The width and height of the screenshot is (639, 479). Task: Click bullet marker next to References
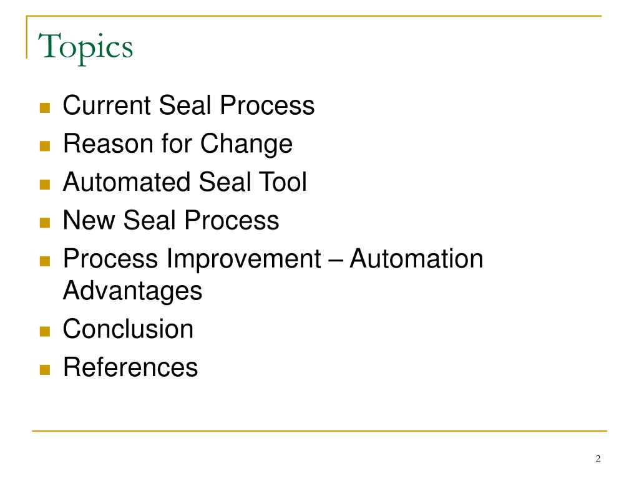click(45, 370)
